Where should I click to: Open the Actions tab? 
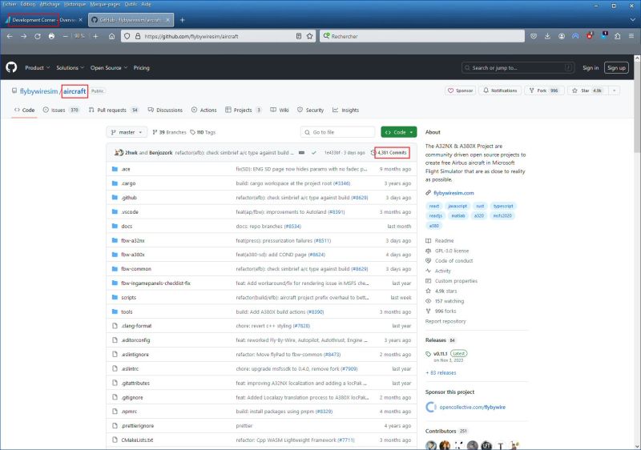click(204, 110)
